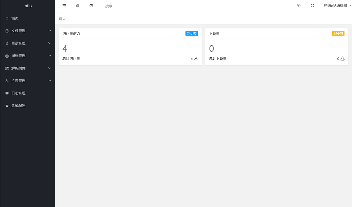Toggle fullscreen mode icon
Image resolution: width=352 pixels, height=207 pixels.
pyautogui.click(x=312, y=6)
